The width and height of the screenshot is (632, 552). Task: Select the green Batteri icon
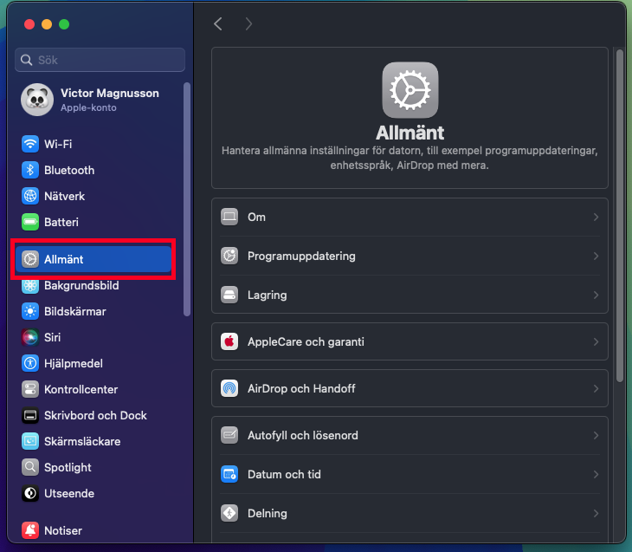point(30,222)
